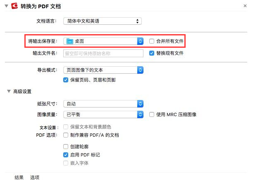This screenshot has width=253, height=182.
Task: Toggle 保留页码、页眉和页脚 checkbox
Action: 66,80
